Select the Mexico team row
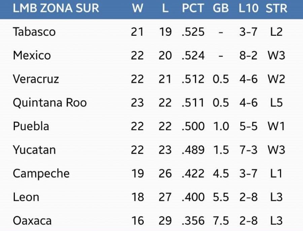The width and height of the screenshot is (303, 231). click(x=32, y=55)
